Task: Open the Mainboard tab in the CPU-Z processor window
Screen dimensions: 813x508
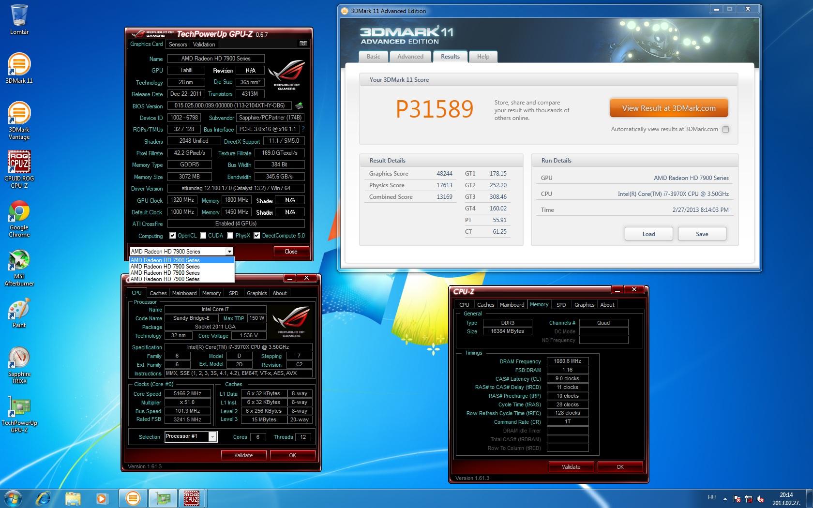Action: coord(184,293)
